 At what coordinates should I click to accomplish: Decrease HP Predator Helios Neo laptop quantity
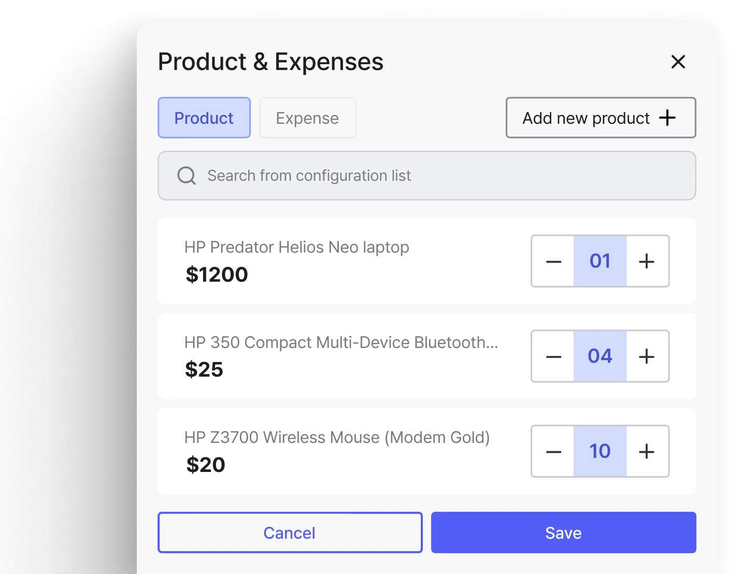pyautogui.click(x=553, y=262)
